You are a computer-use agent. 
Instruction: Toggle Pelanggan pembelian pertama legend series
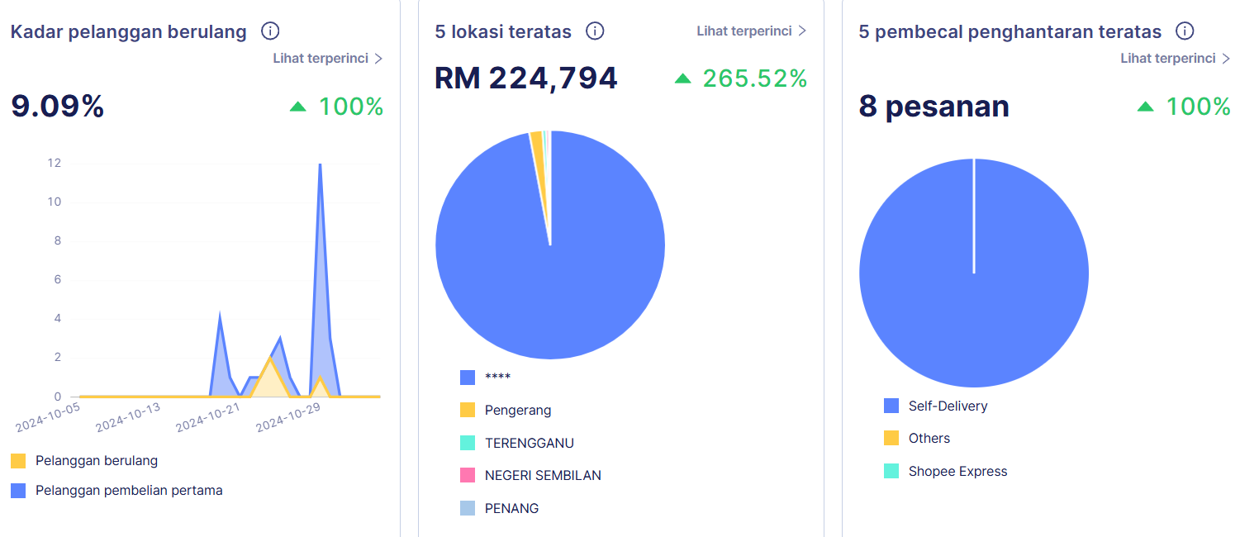128,491
